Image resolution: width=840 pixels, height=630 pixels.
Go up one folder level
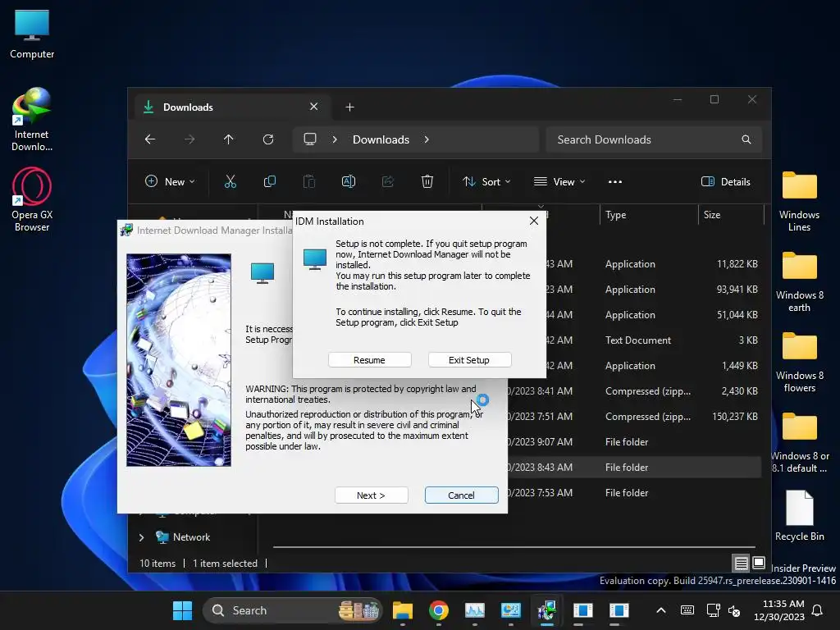(229, 139)
